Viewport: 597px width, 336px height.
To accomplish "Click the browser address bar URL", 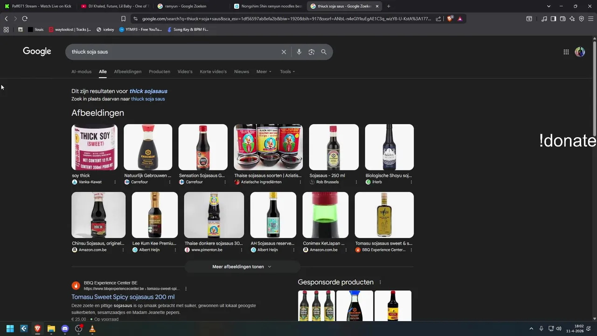I will coord(286,19).
